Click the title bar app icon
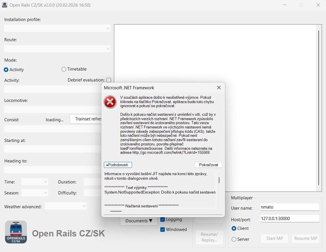The width and height of the screenshot is (326, 252). [x=5, y=5]
